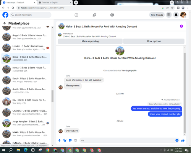Click 'Good afternoon, is this still available?' message
Screen dimensions: 191x153
[x=84, y=80]
